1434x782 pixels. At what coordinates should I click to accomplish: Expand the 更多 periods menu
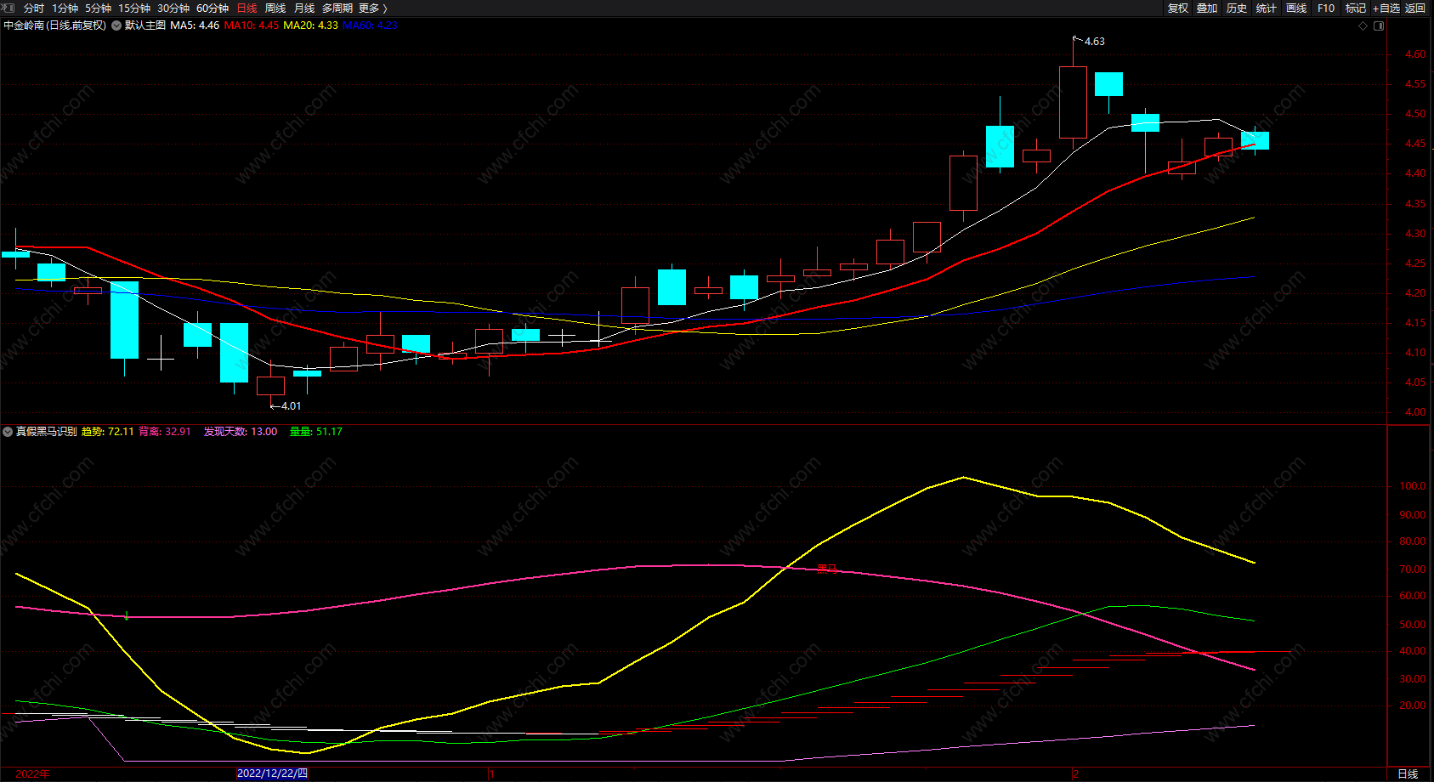(x=373, y=8)
